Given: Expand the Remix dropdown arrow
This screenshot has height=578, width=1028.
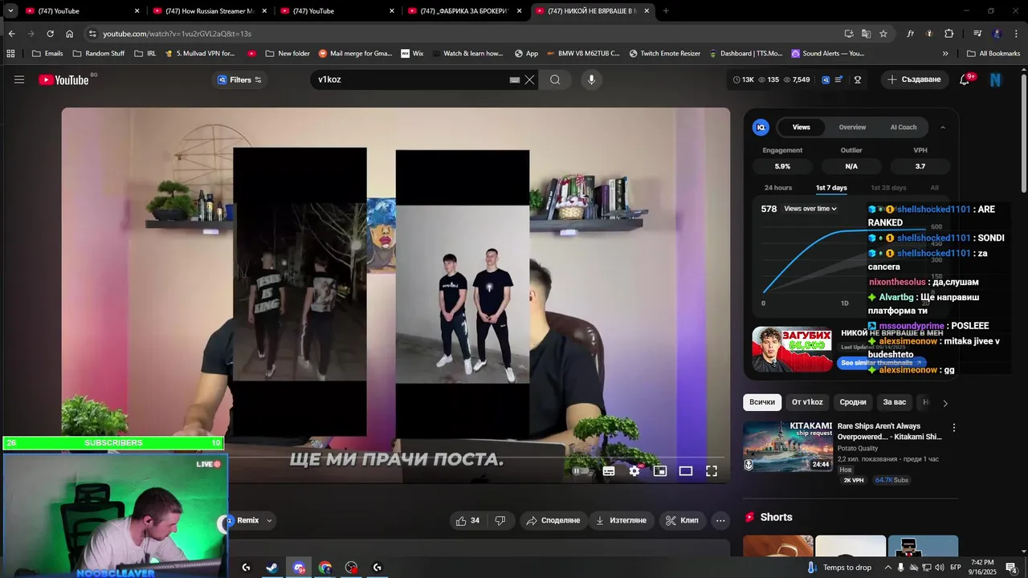Looking at the screenshot, I should 269,520.
